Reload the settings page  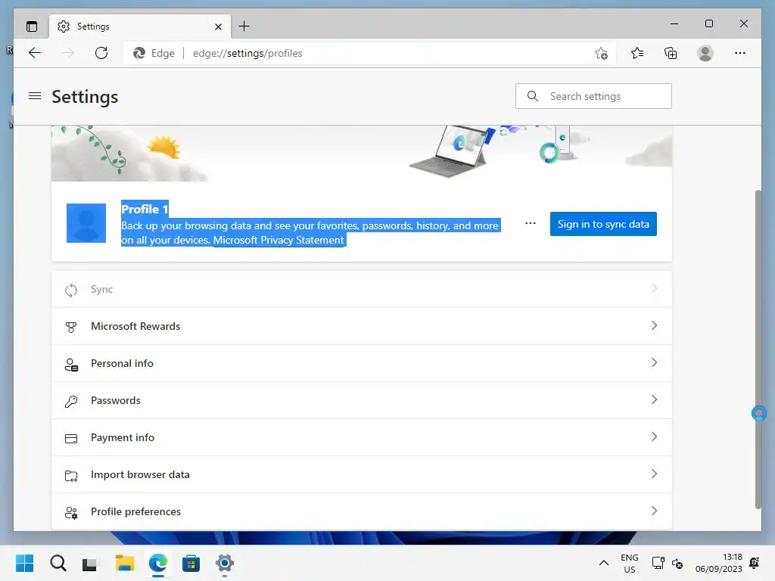(101, 53)
